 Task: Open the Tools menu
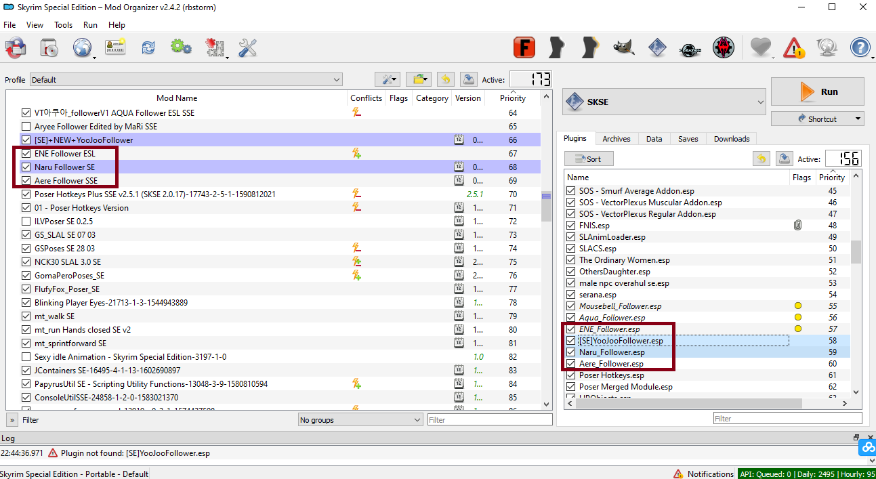[x=64, y=25]
